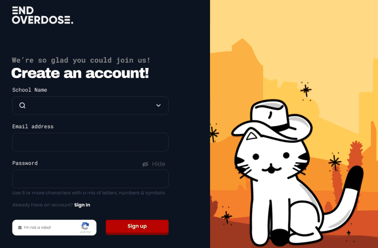
Task: Click the sparkle star above the hat
Action: [x=306, y=90]
